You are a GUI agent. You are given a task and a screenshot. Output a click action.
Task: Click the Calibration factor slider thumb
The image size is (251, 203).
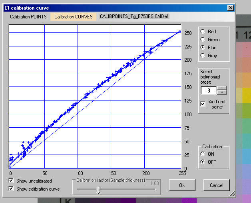pos(98,189)
